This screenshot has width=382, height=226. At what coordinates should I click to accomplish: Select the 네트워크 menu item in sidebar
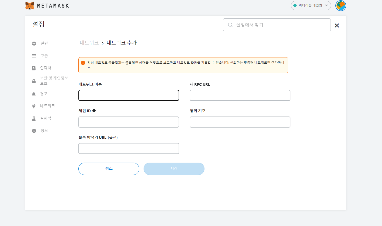click(47, 106)
